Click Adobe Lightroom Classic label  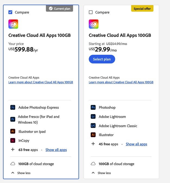[x=118, y=126]
